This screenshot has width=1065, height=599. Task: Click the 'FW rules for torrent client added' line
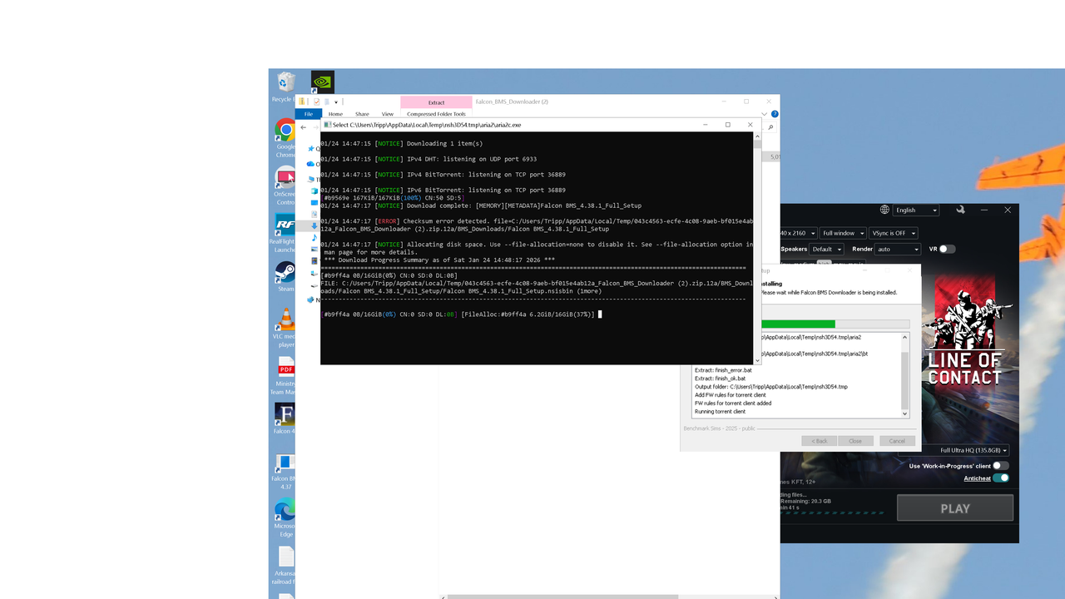733,403
